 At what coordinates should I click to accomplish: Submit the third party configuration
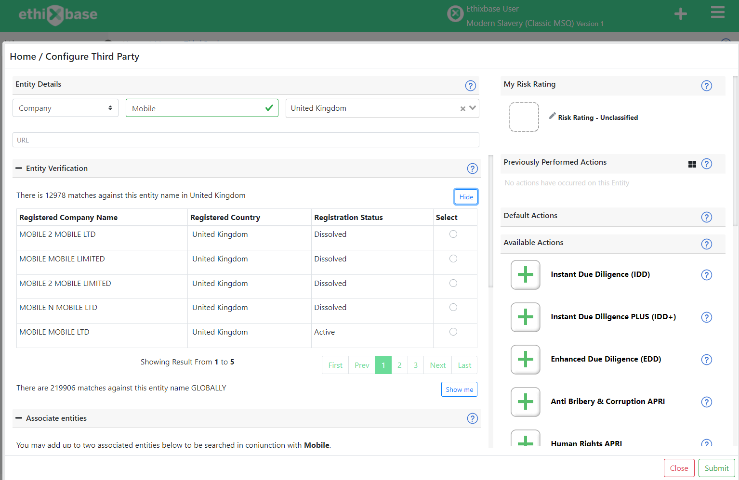pyautogui.click(x=716, y=467)
